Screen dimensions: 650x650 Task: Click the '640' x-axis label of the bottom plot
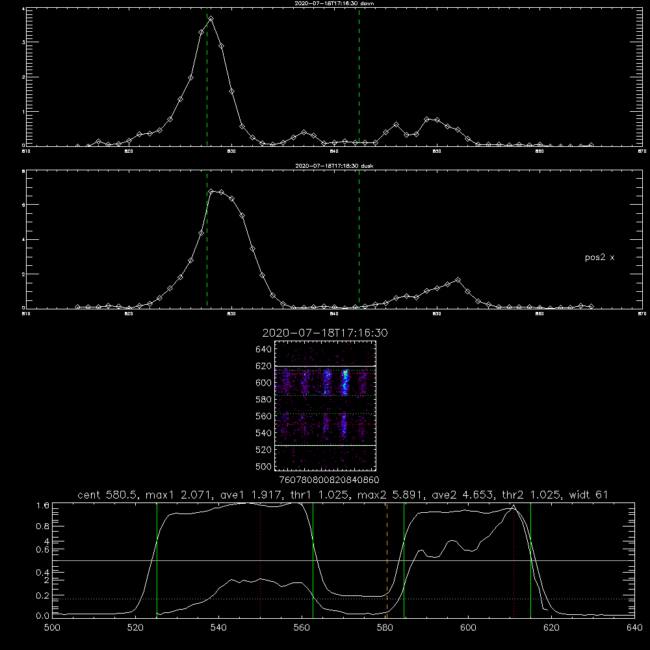(x=634, y=628)
